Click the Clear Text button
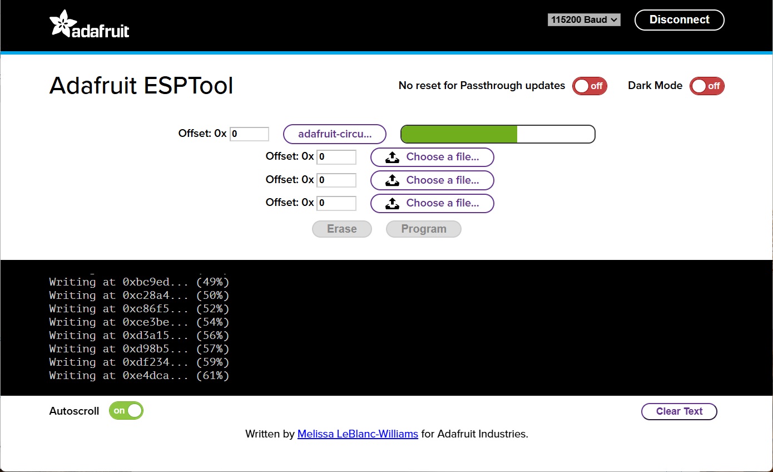773x472 pixels. pos(679,411)
